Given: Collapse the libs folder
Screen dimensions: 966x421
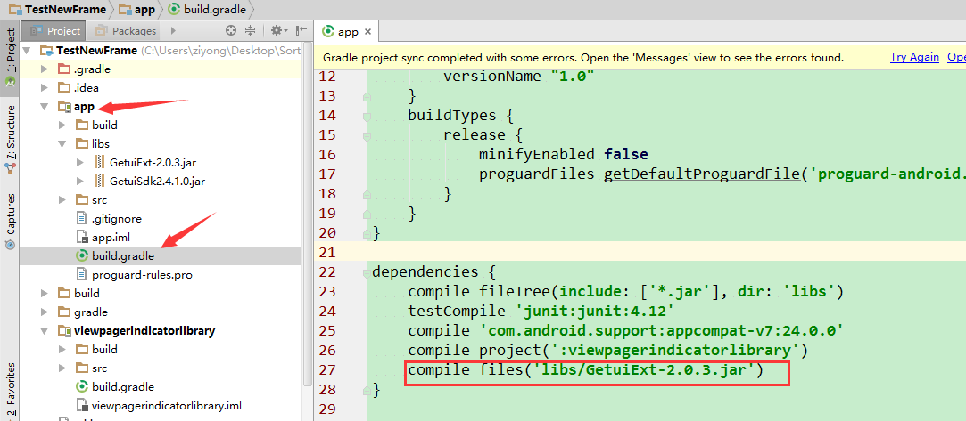Looking at the screenshot, I should 62,143.
